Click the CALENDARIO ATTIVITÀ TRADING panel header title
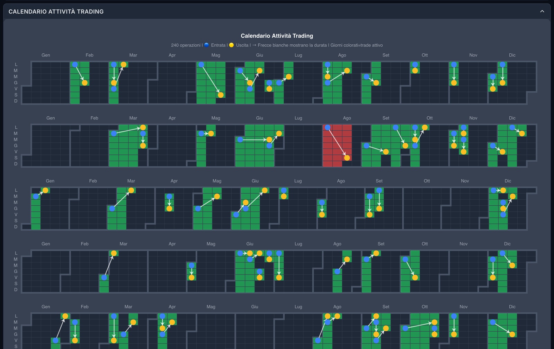Screen dimensions: 554x349 point(56,11)
